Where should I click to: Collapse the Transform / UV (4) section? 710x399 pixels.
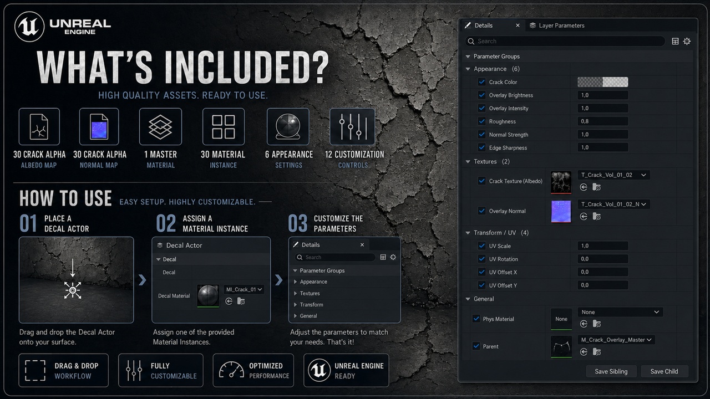coord(468,233)
